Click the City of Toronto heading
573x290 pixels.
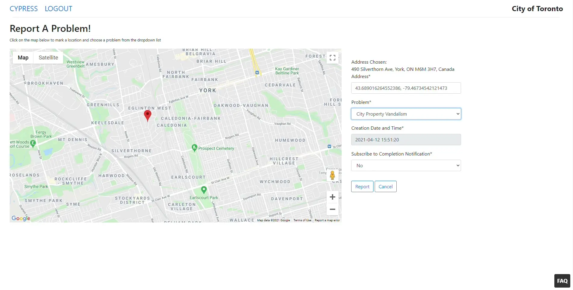pos(537,9)
